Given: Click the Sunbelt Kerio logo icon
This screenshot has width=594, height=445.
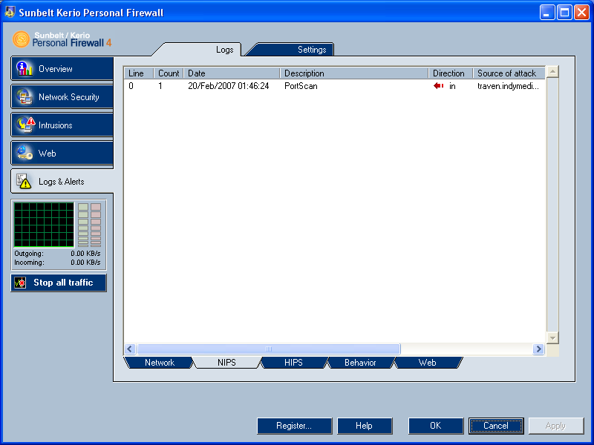Looking at the screenshot, I should (x=21, y=39).
